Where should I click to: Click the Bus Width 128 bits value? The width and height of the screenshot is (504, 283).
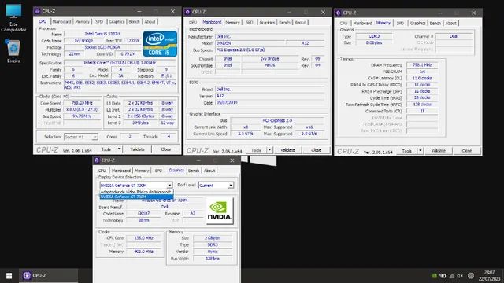213,259
